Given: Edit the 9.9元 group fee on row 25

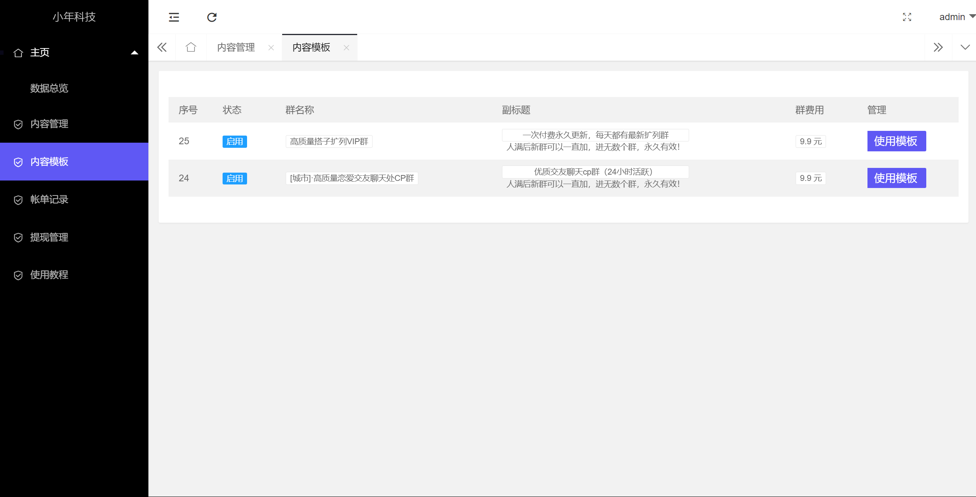Looking at the screenshot, I should [x=811, y=141].
